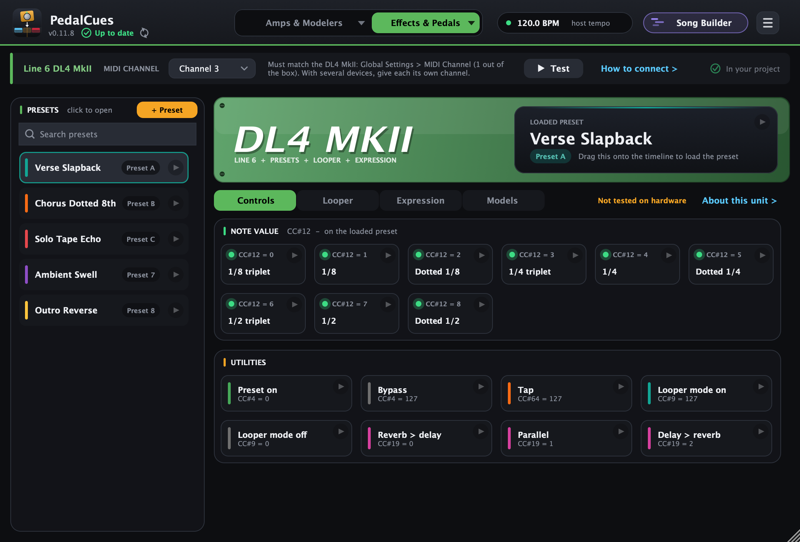
Task: Trigger the Bypass utility play arrow
Action: (481, 387)
